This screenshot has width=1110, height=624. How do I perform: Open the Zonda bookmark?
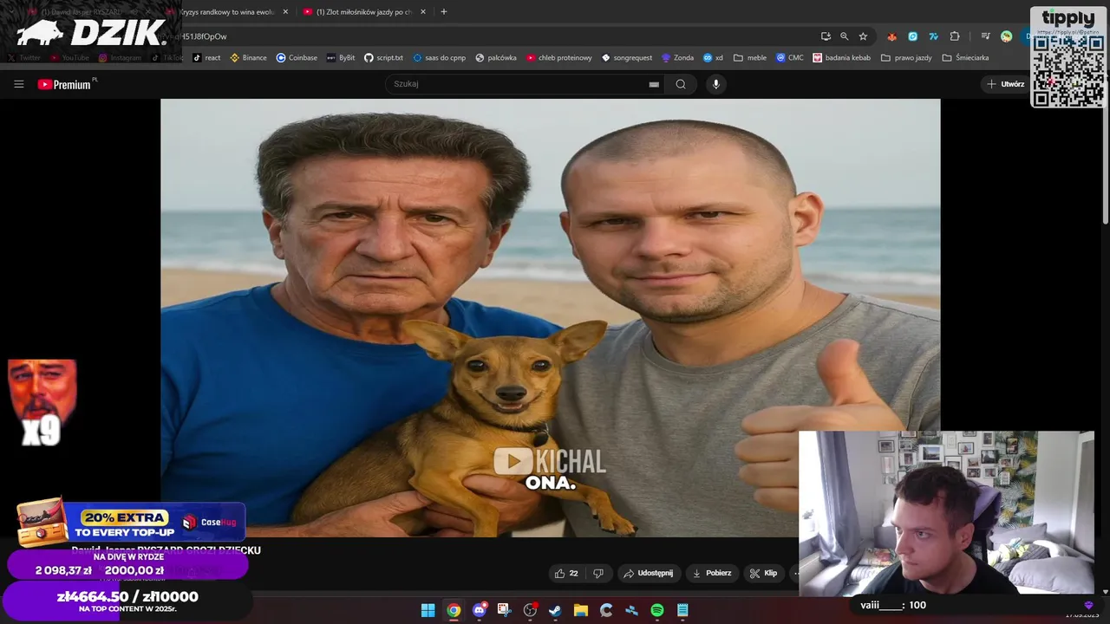(677, 58)
